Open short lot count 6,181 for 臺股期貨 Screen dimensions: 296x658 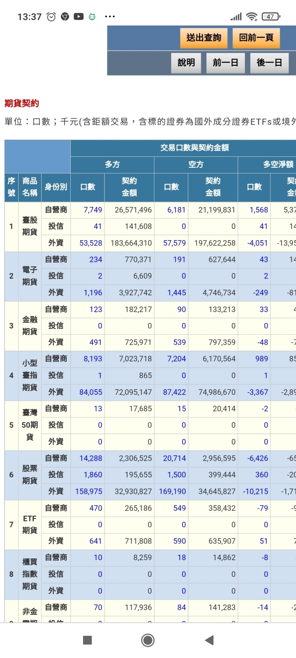click(x=176, y=210)
